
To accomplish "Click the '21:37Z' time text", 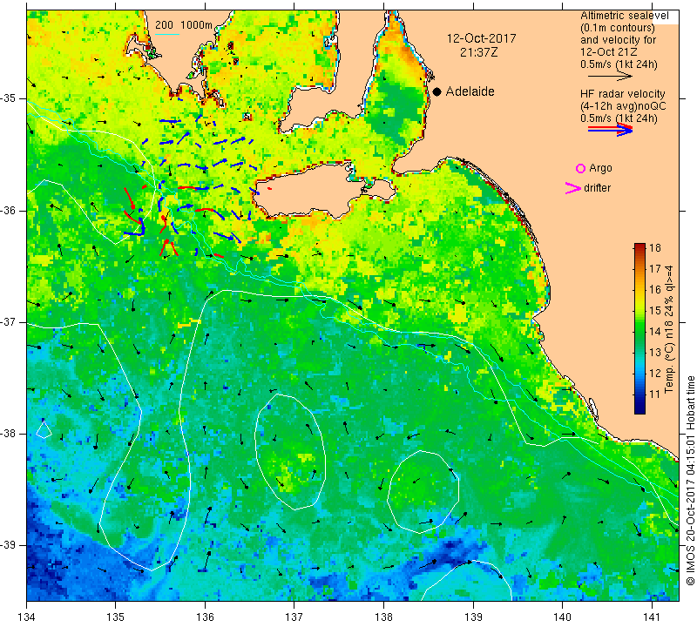I will [x=478, y=52].
